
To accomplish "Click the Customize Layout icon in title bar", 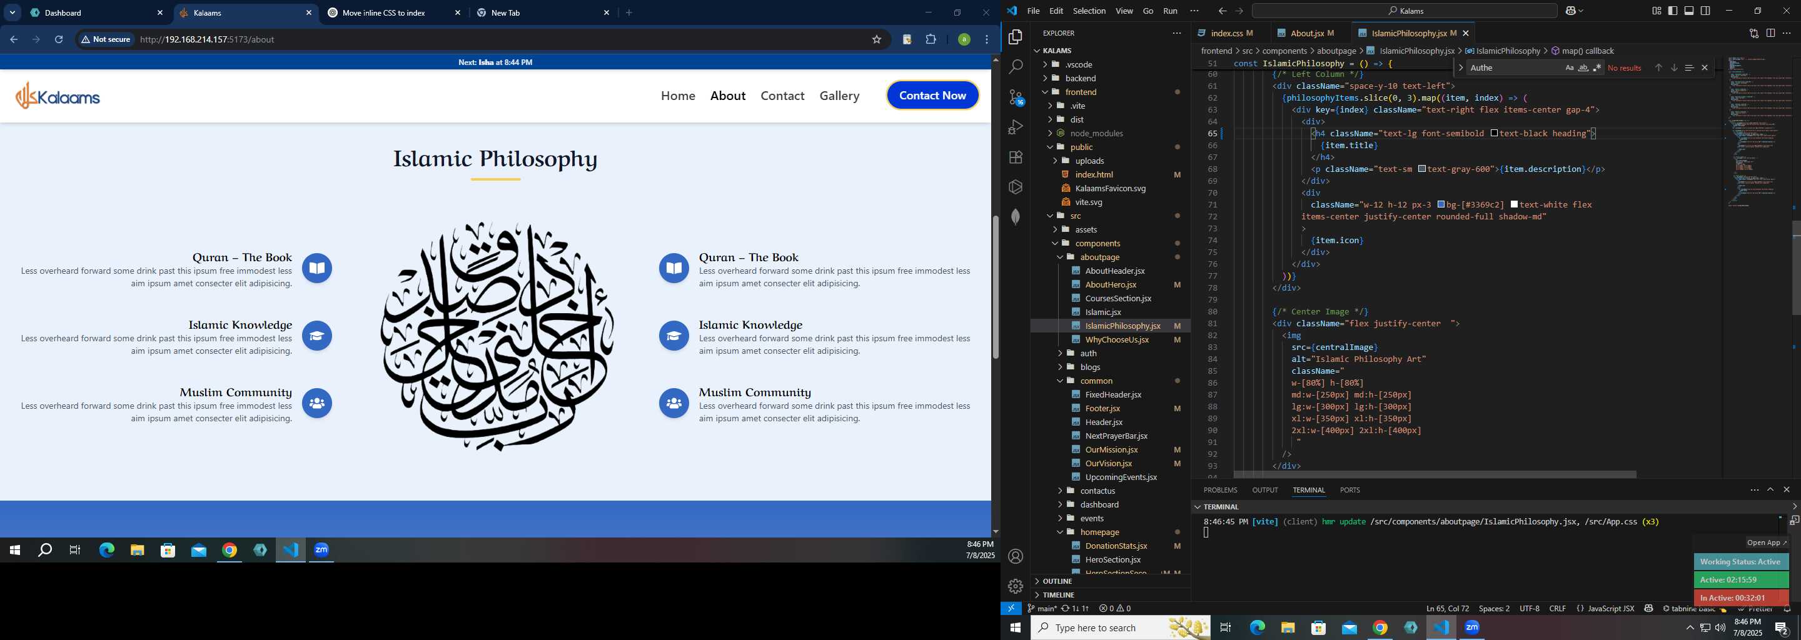I will point(1657,11).
